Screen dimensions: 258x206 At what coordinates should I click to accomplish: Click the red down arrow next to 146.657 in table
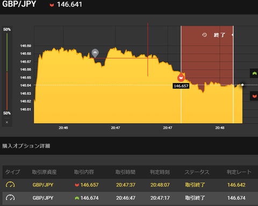(77, 185)
